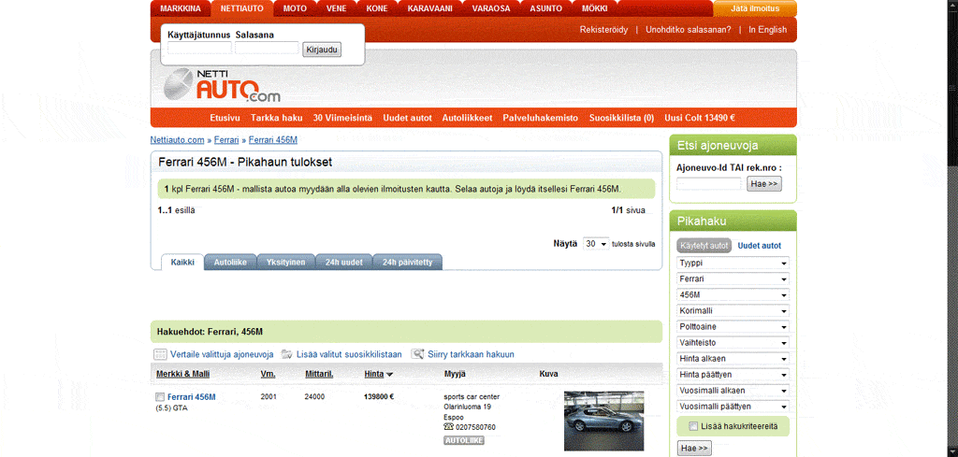Open the KONE top tab

tap(376, 8)
